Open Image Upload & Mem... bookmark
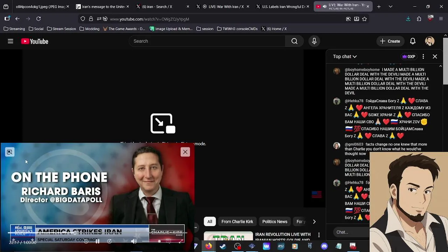 171,29
